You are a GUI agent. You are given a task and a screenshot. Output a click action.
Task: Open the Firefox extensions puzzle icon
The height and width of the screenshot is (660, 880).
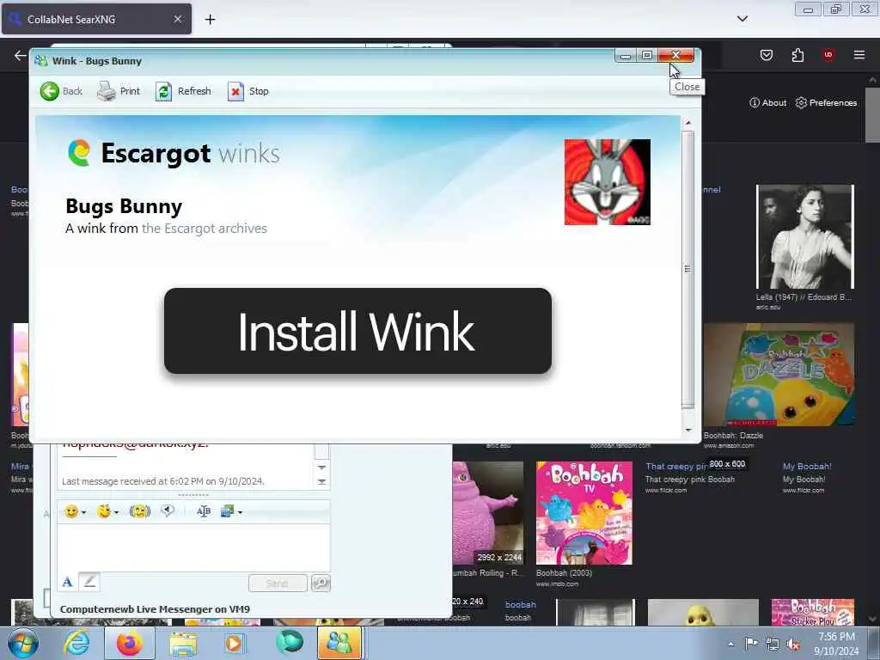[797, 55]
